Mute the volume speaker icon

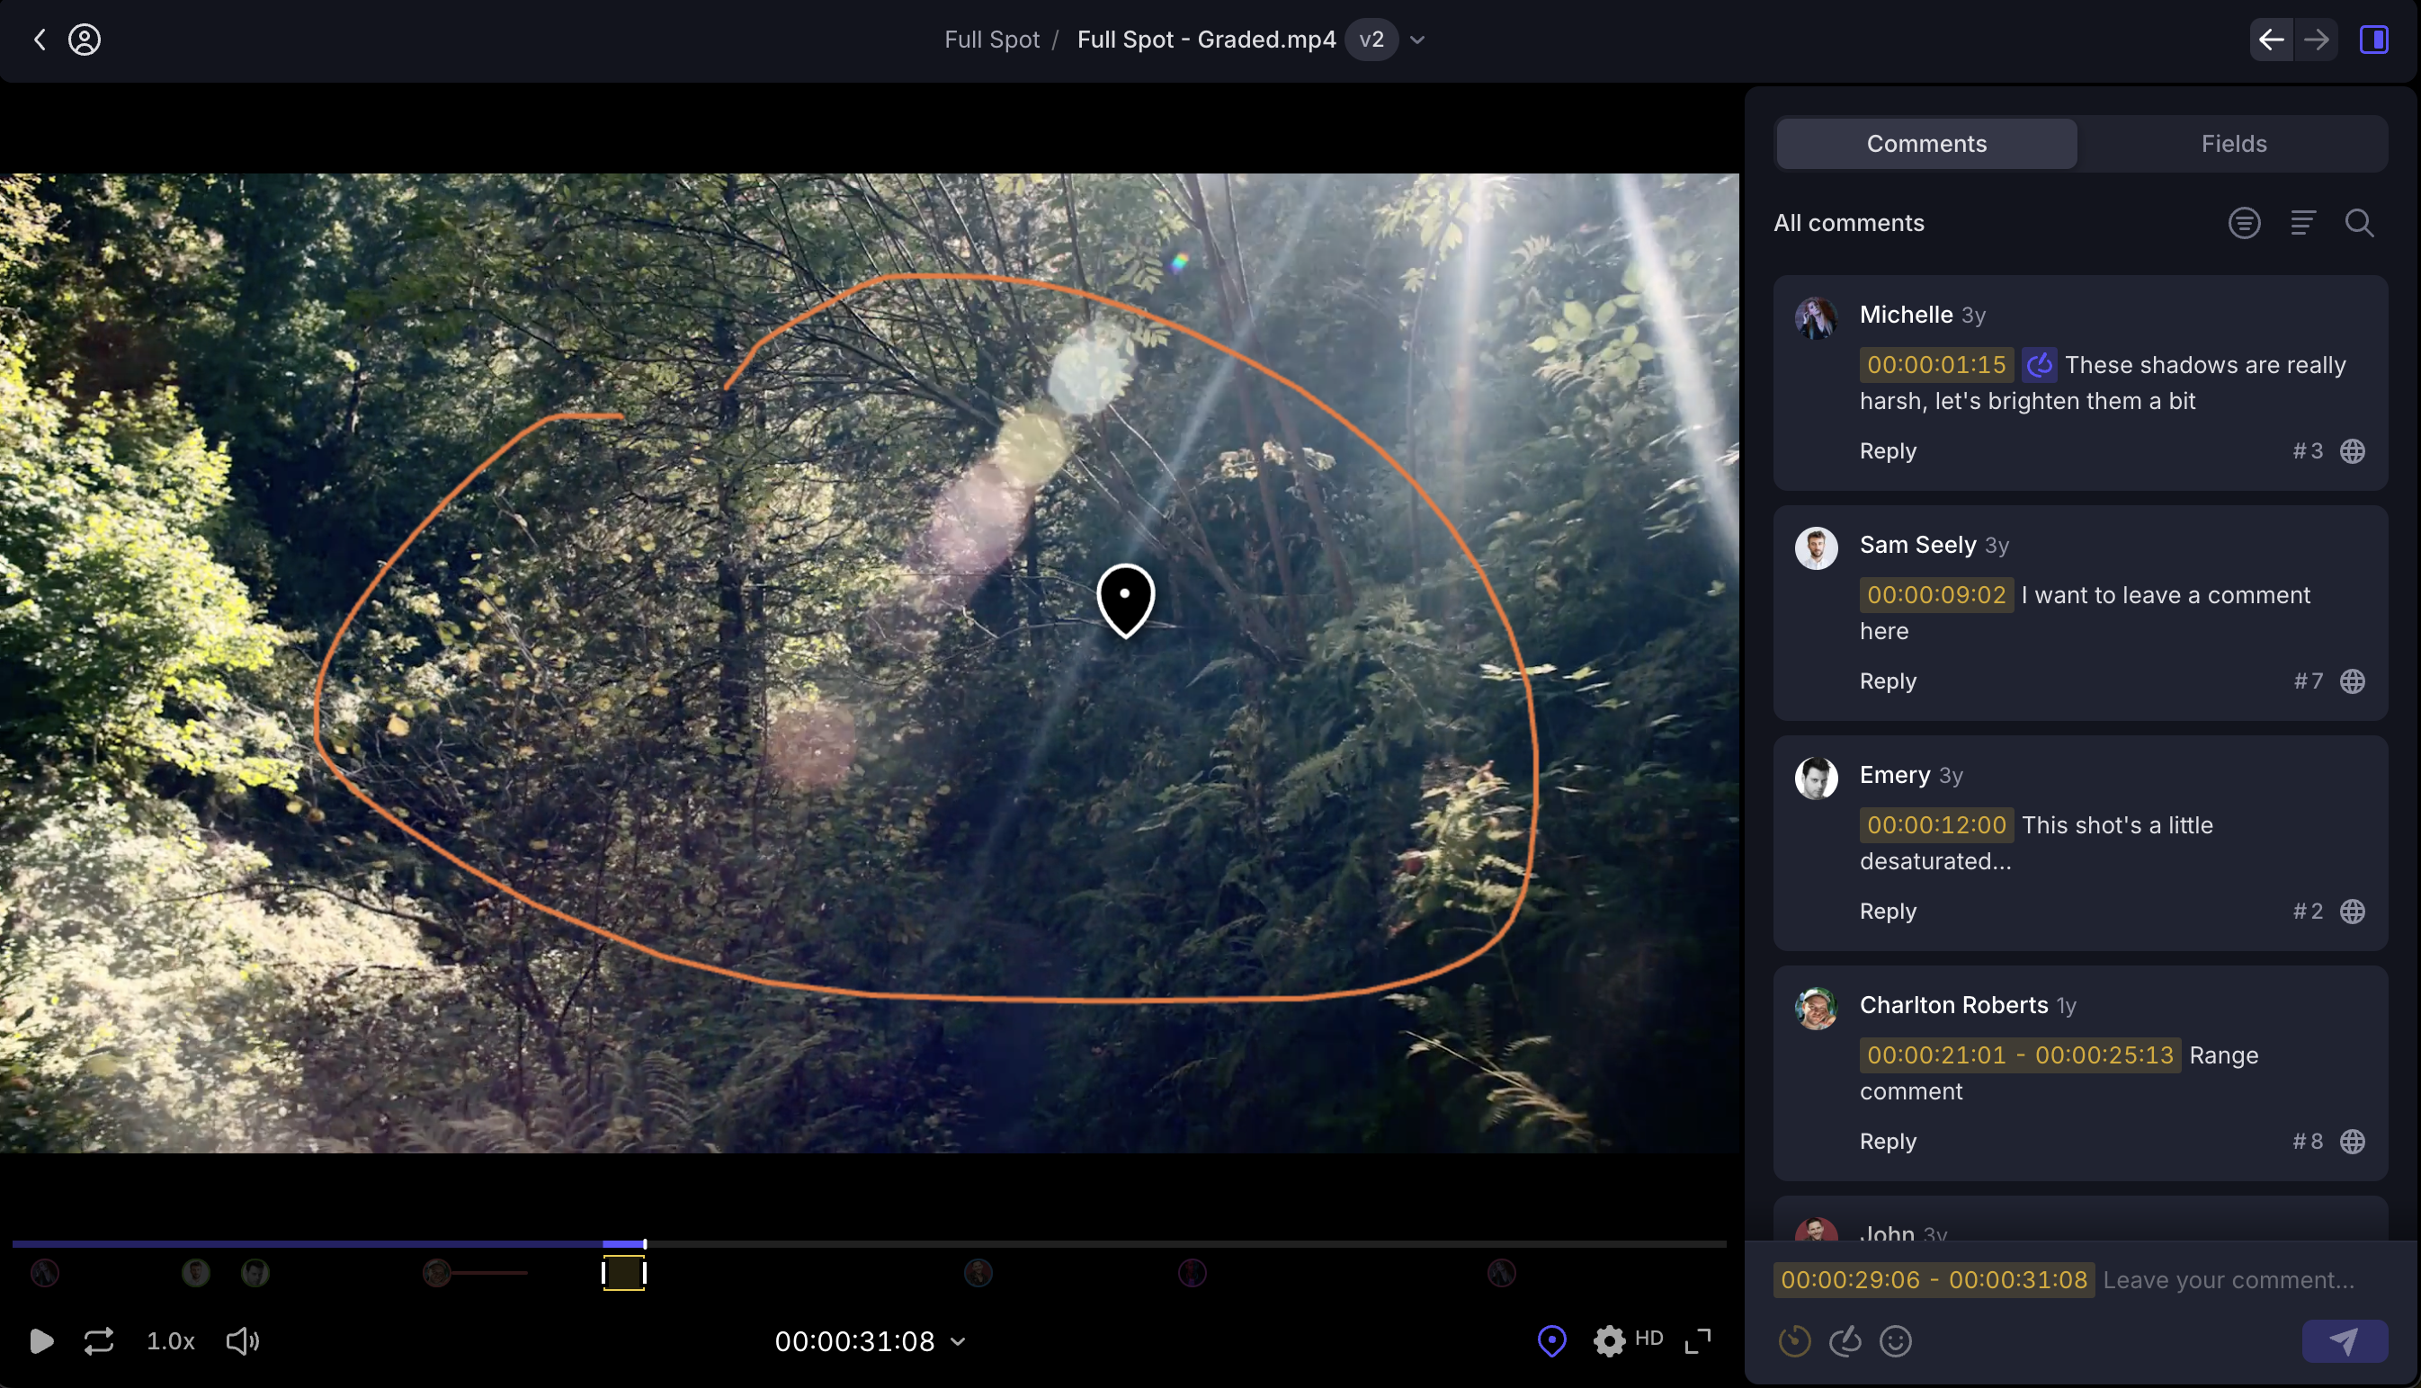click(x=242, y=1341)
